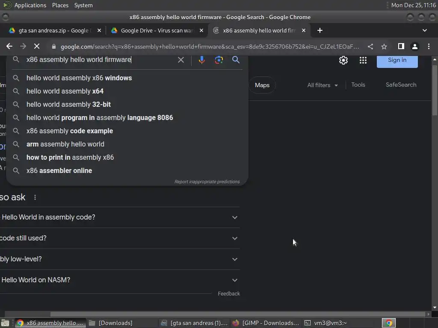438x328 pixels.
Task: Open new tab with plus button
Action: (x=320, y=30)
